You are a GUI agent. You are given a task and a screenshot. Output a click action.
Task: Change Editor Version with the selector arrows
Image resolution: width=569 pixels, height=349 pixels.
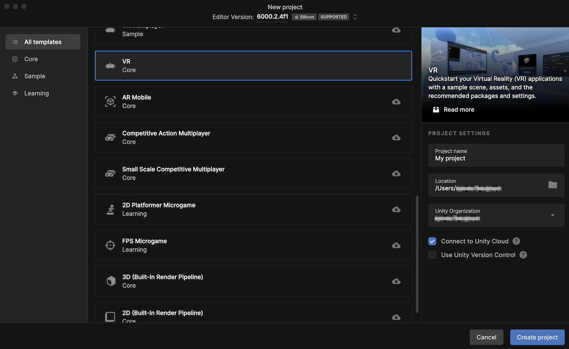[x=355, y=17]
